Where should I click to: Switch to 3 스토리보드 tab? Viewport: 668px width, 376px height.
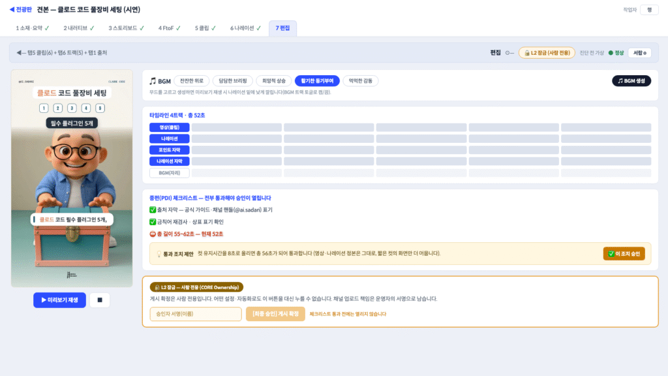click(126, 28)
